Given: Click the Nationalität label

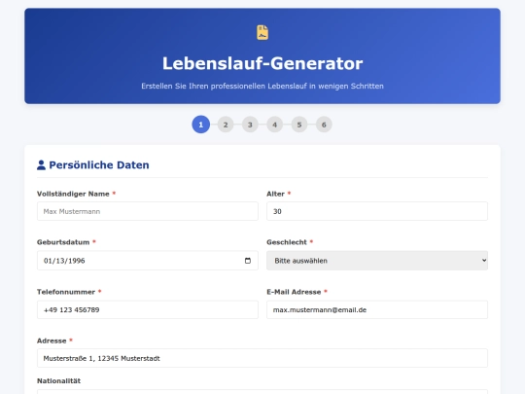Looking at the screenshot, I should (58, 381).
